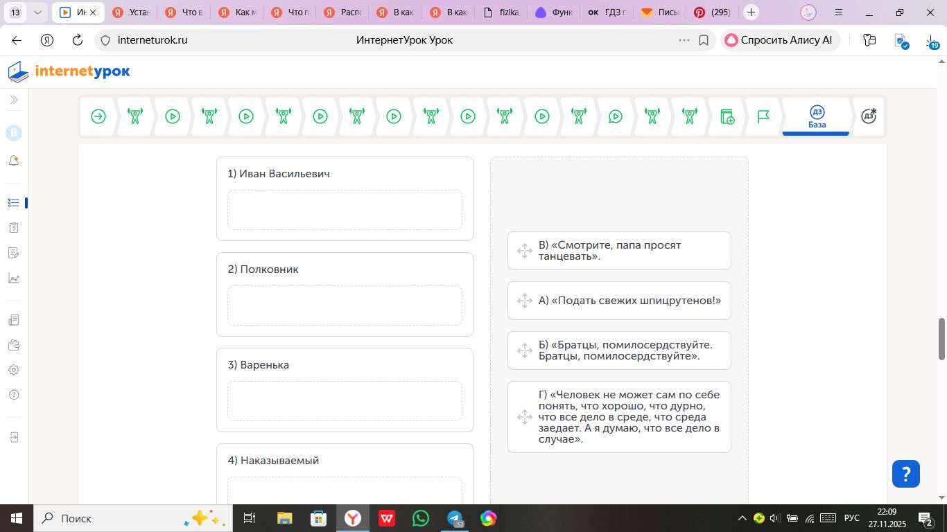The image size is (947, 532).
Task: Open Yandex home Я button
Action: 47,40
